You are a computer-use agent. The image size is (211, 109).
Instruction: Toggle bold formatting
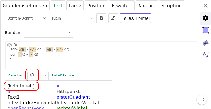[101, 18]
